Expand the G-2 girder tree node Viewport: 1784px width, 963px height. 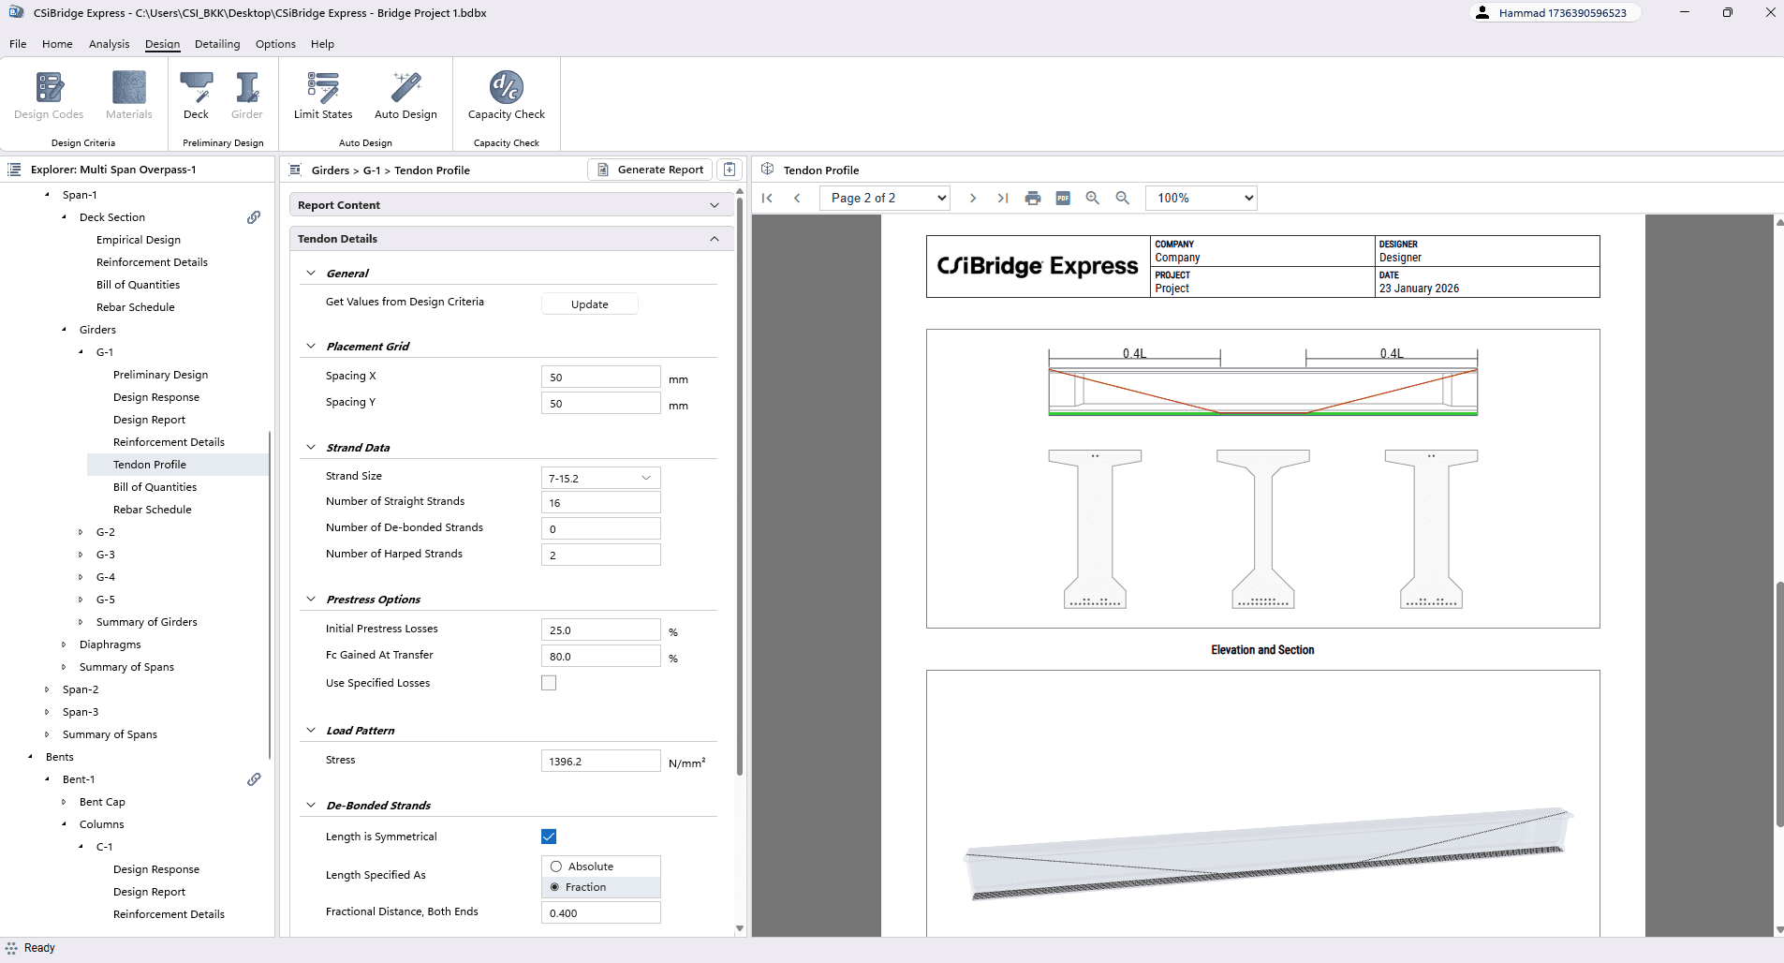[81, 532]
